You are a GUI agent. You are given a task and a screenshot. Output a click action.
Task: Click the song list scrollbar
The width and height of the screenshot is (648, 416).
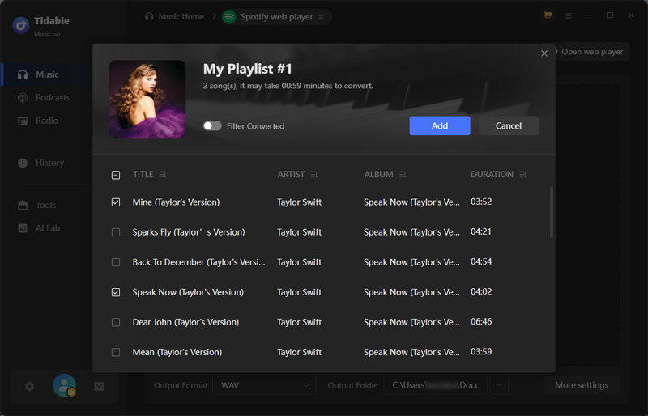[x=552, y=212]
